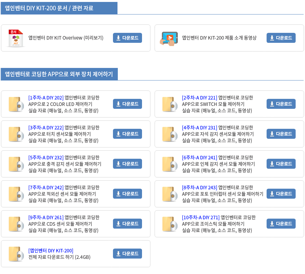Viewport: 305px width, 274px height.
Task: Download the full 2.4GB KIT-200 전체 자료
Action: tap(127, 253)
